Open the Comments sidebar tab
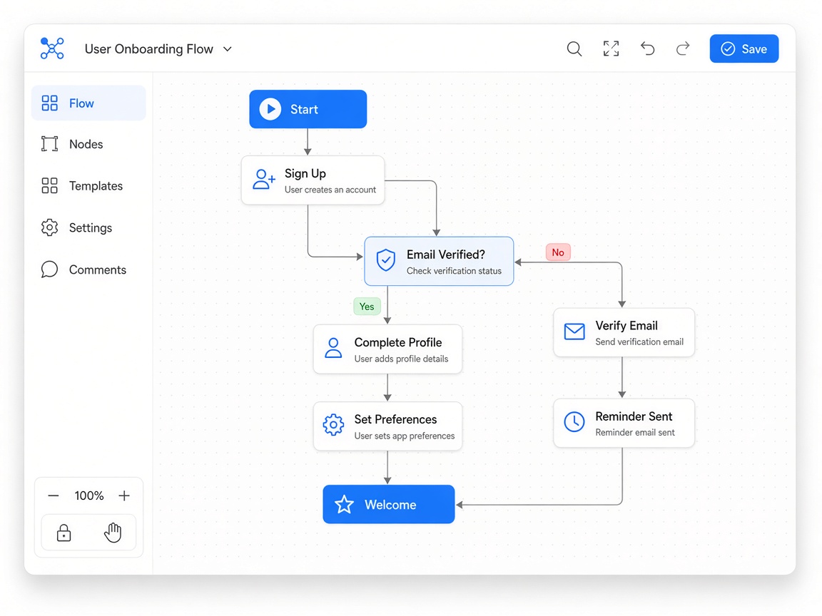 [x=88, y=269]
